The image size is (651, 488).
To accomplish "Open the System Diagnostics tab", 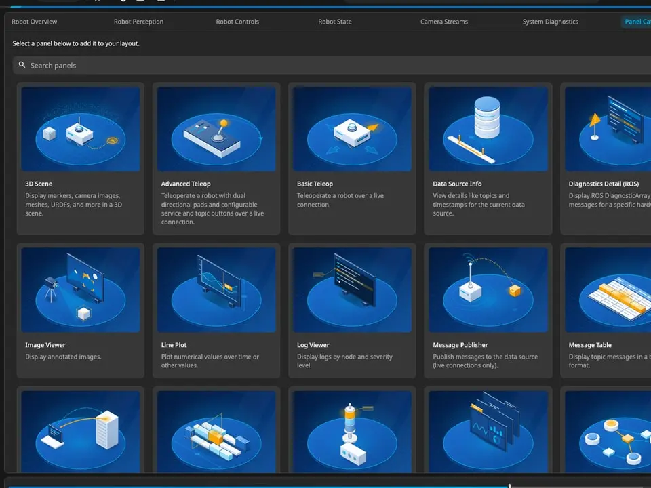I will 551,22.
